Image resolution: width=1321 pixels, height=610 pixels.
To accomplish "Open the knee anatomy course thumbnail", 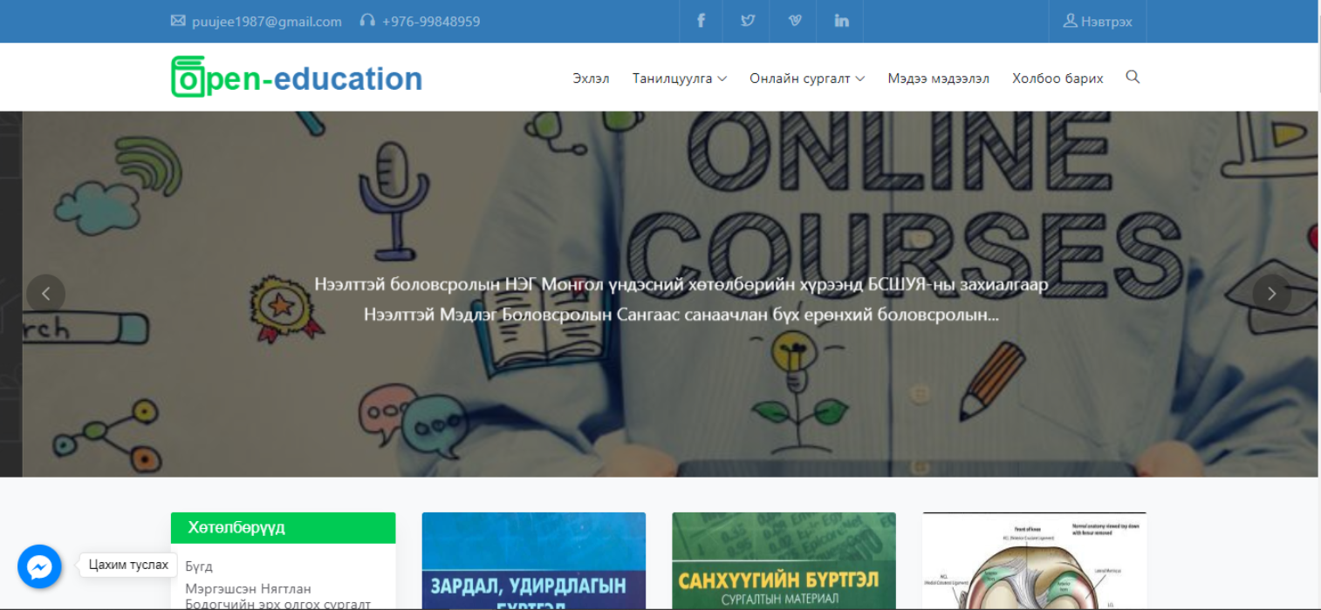I will click(x=1035, y=561).
